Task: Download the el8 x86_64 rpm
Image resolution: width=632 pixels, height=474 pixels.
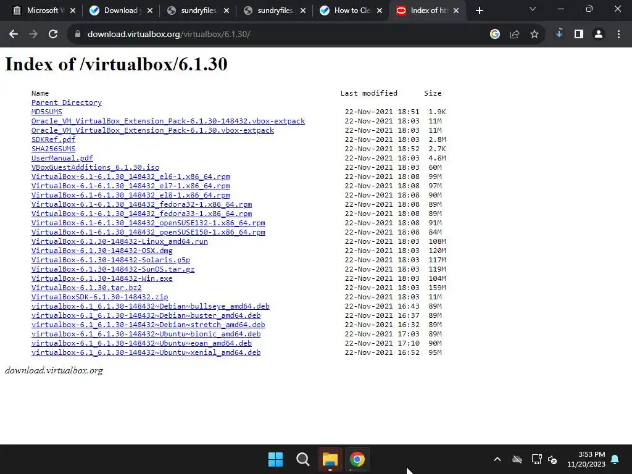Action: (x=131, y=195)
